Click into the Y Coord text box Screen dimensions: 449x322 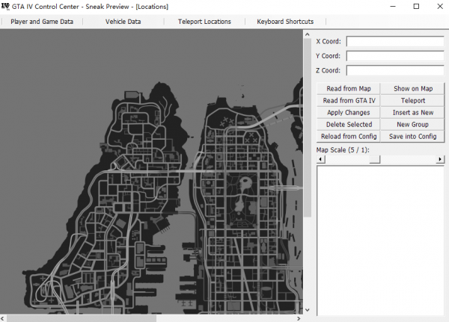395,56
